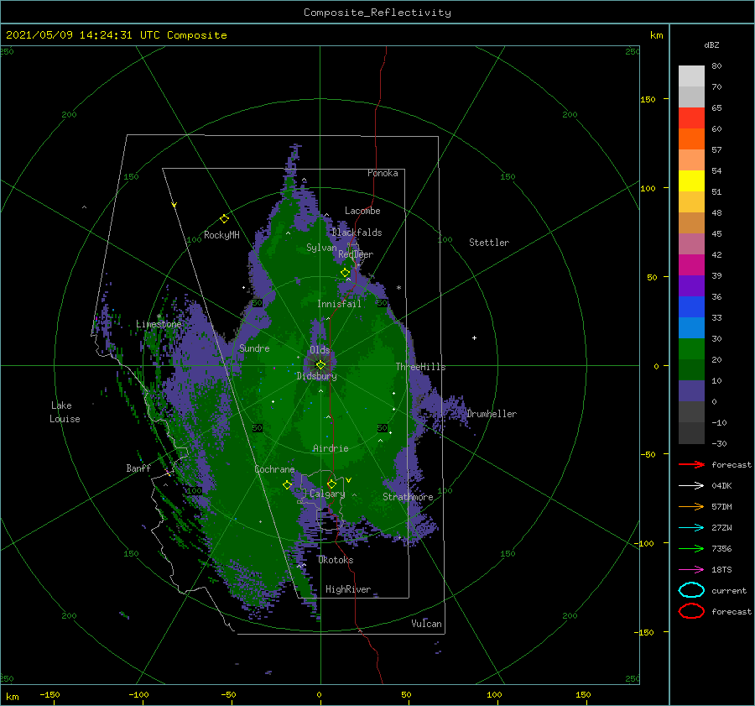755x706 pixels.
Task: Click the Lacombe town label
Action: click(x=362, y=211)
